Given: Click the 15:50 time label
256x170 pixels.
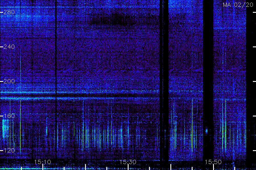Looking at the screenshot, I should (x=213, y=162).
